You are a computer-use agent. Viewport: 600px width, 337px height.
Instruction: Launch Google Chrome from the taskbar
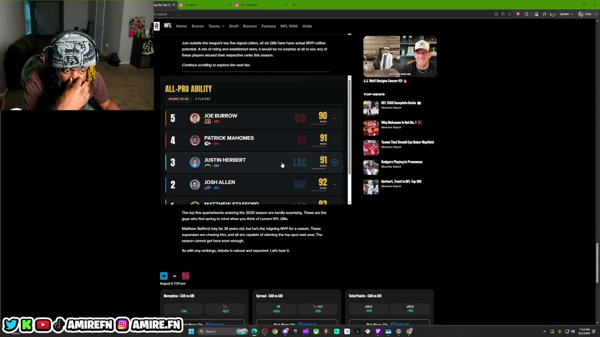pos(275,331)
